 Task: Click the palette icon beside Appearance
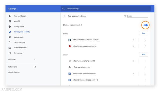tap(10, 37)
